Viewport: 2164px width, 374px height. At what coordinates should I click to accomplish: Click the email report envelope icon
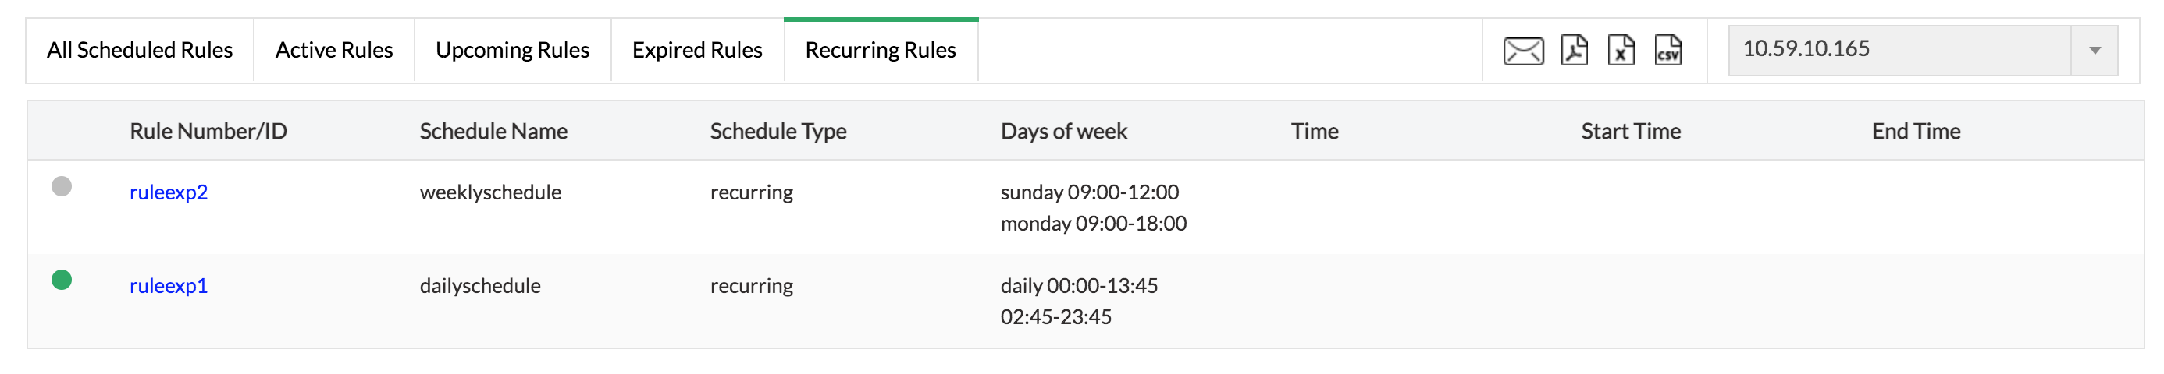click(1522, 51)
